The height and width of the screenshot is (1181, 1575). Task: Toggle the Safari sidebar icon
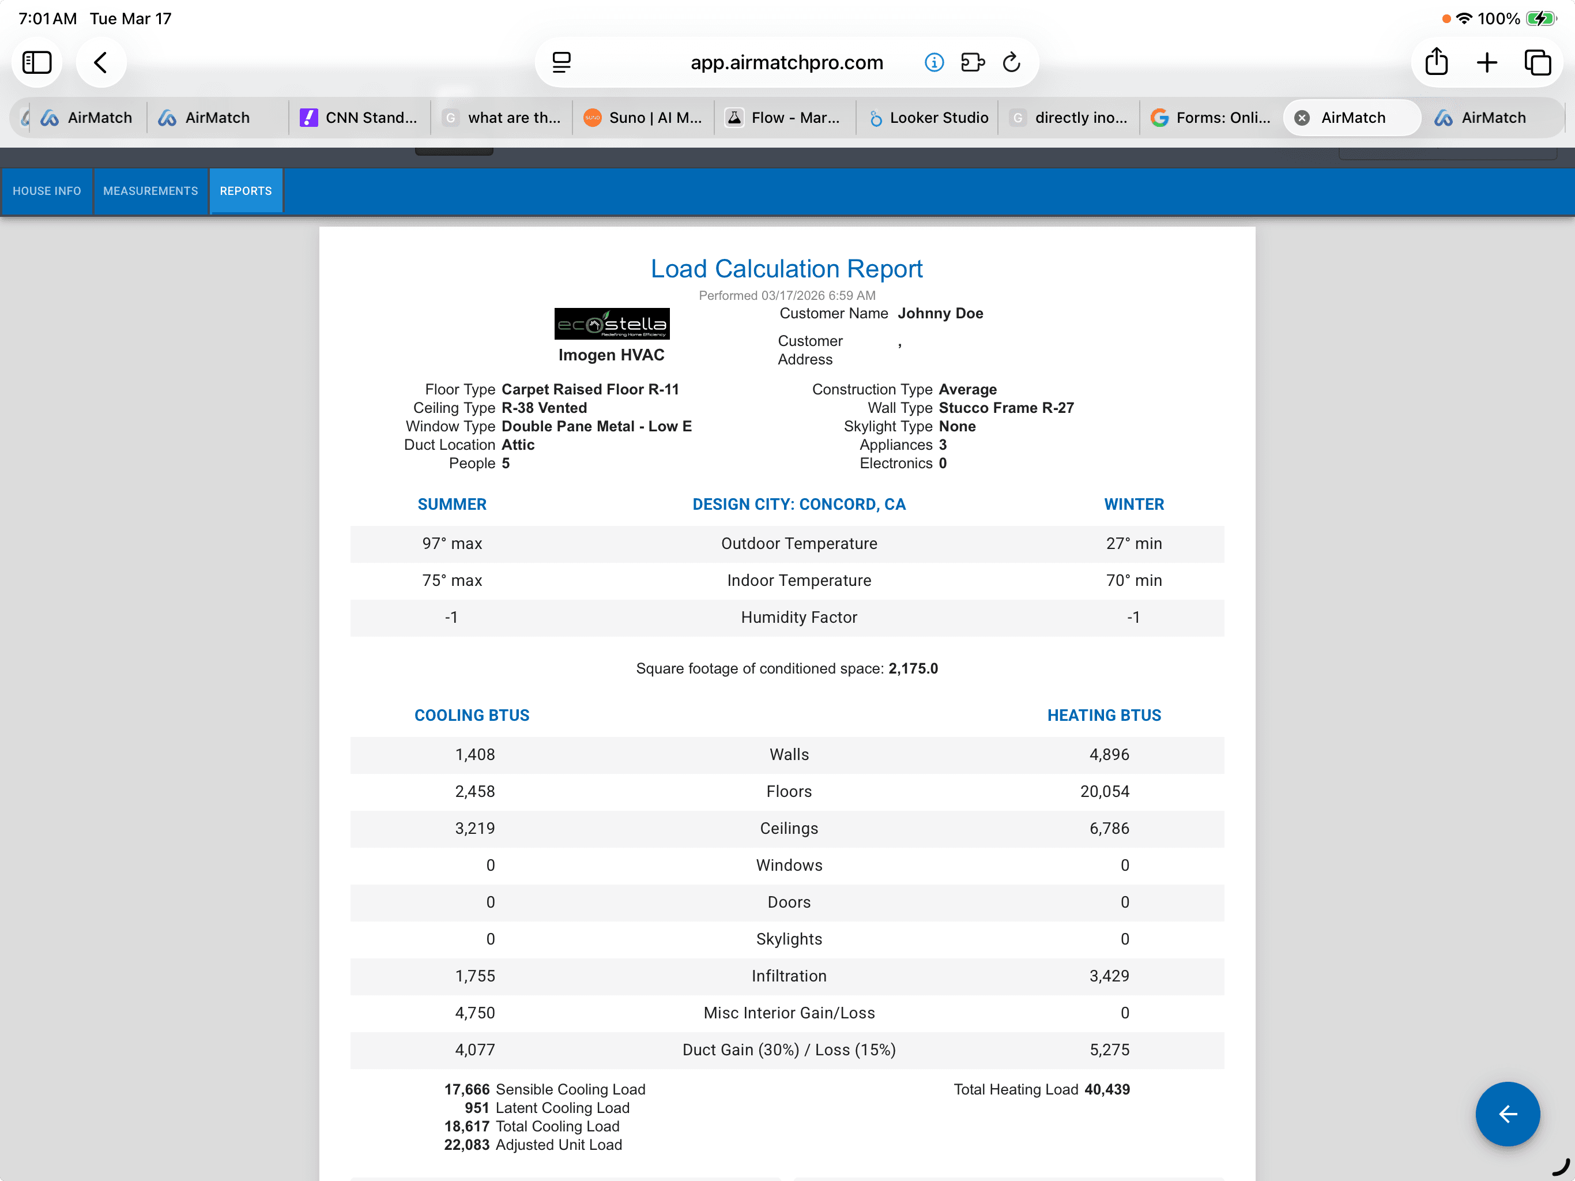(37, 63)
